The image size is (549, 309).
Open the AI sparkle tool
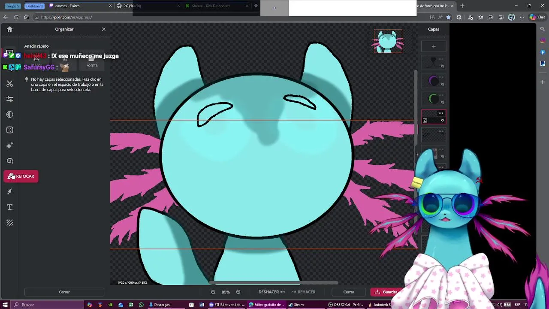pyautogui.click(x=10, y=145)
